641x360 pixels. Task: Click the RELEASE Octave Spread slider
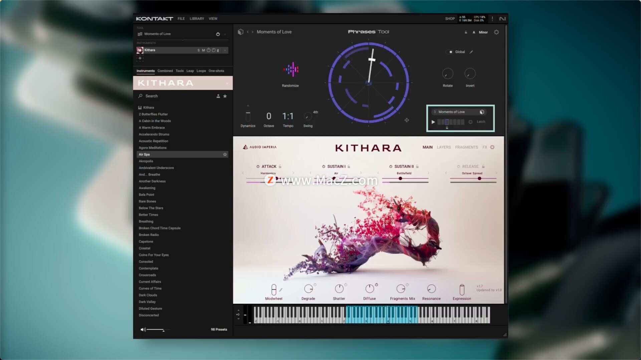click(473, 179)
